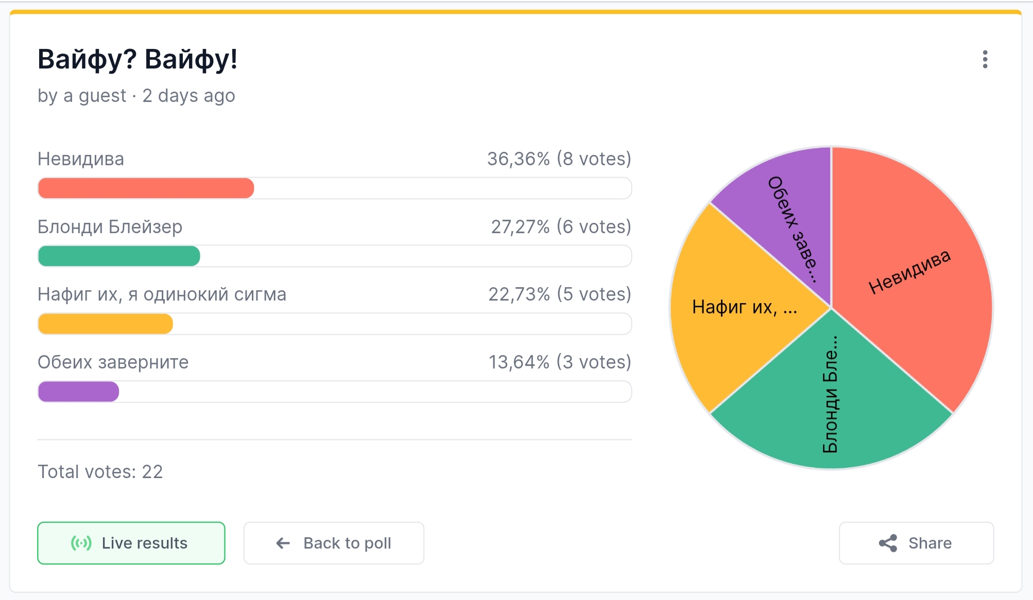Click the left arrow icon on Back to poll
1033x600 pixels.
(x=283, y=543)
